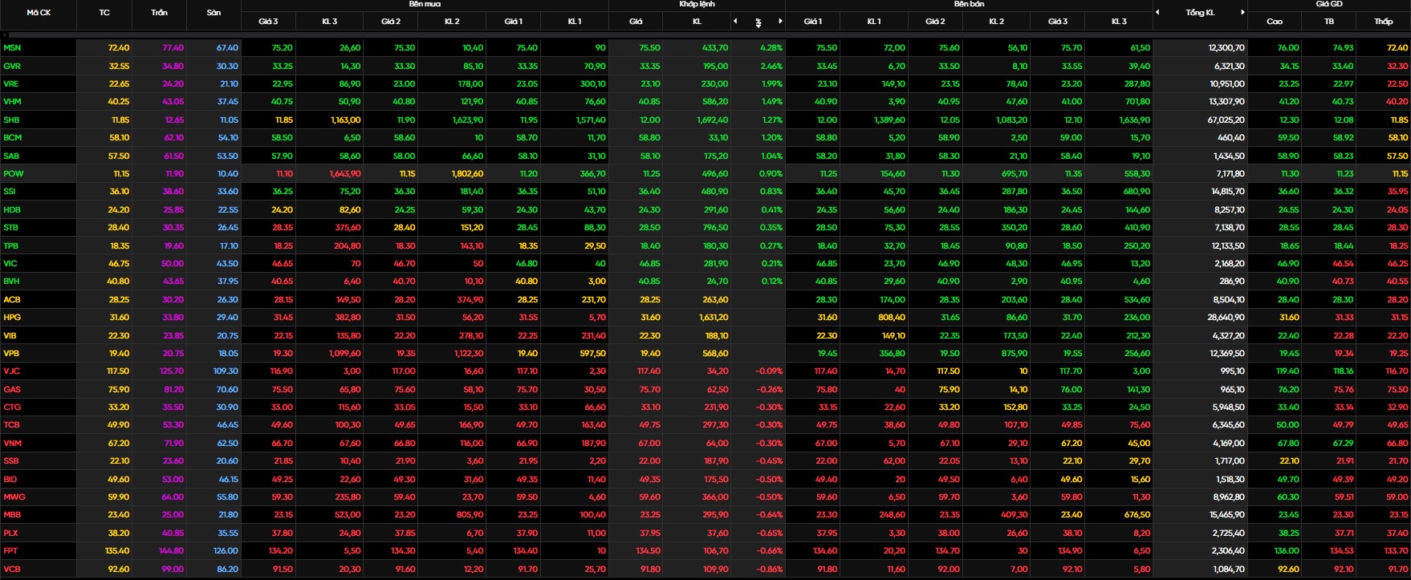Select the POW stock symbol
Image resolution: width=1411 pixels, height=580 pixels.
tap(13, 173)
